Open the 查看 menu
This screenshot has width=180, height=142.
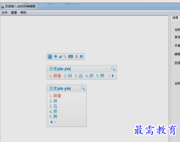[14, 12]
